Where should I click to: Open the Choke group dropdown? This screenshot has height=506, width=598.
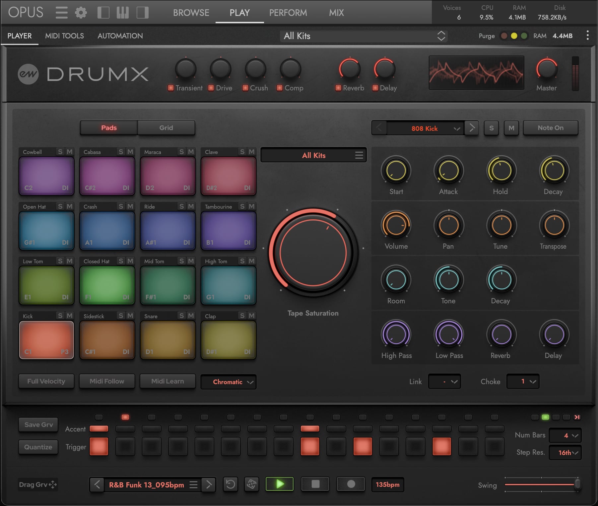point(523,381)
